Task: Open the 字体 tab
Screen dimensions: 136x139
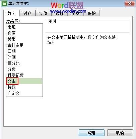Action: coord(44,13)
